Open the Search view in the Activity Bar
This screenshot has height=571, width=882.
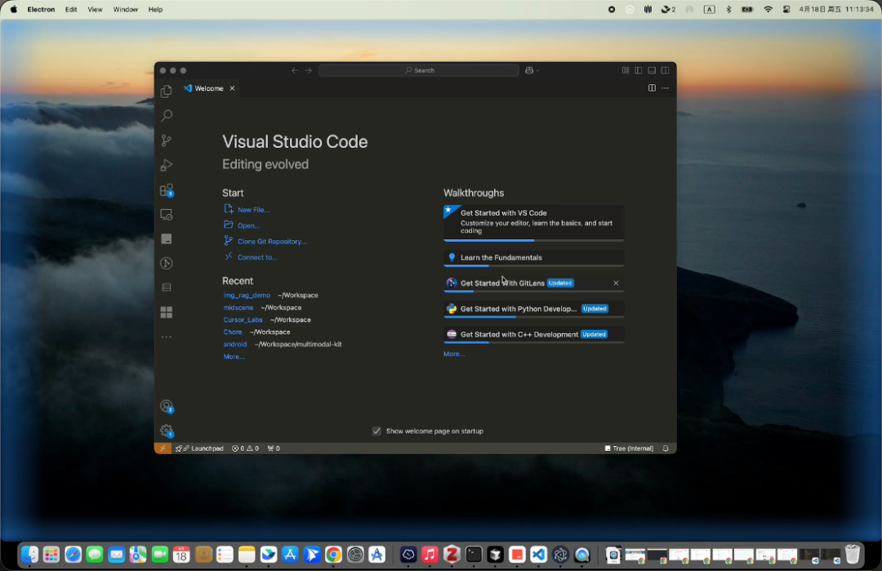click(x=167, y=116)
